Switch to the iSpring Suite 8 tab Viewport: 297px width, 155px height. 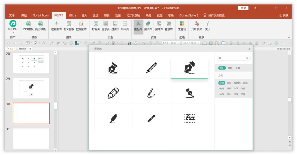tap(189, 15)
